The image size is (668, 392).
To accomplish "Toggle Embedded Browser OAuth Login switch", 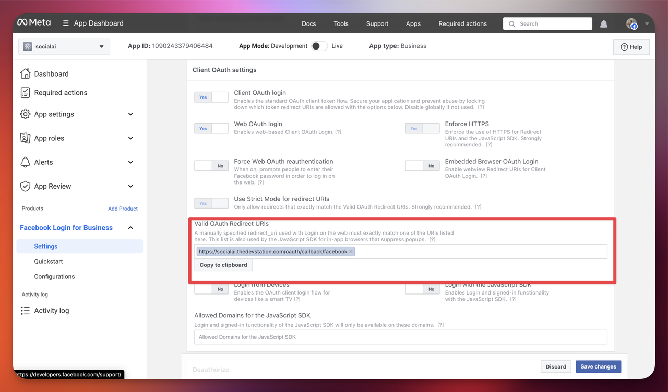I will click(422, 166).
